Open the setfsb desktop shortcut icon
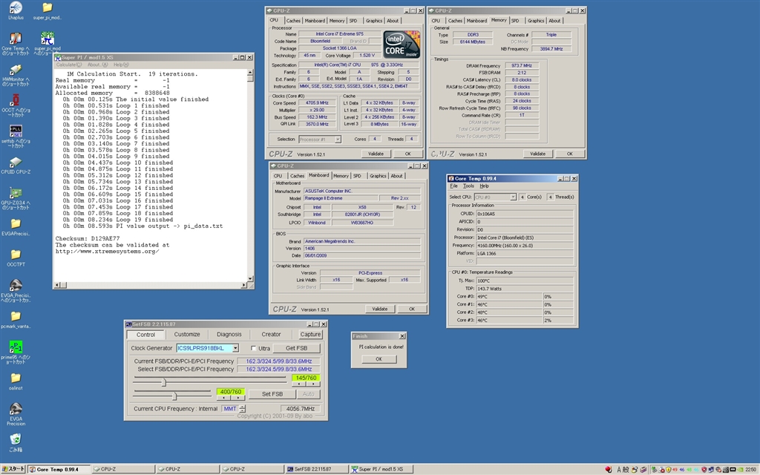Screen dimensions: 760x475 (16, 132)
